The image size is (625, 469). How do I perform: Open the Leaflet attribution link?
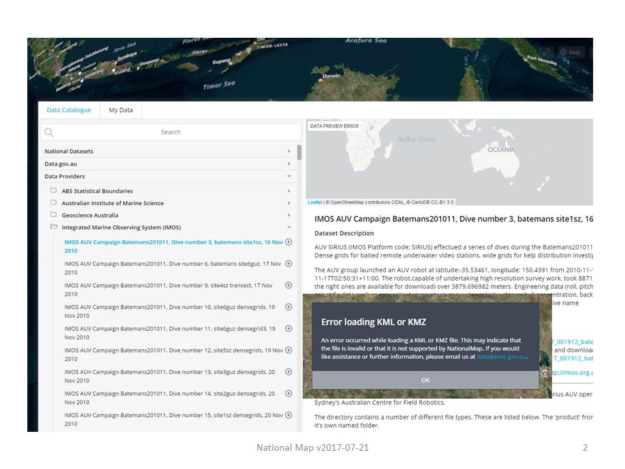[x=314, y=202]
